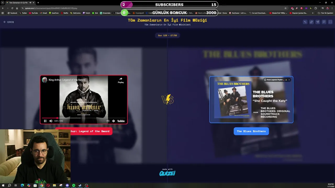This screenshot has width=335, height=188.
Task: Mute the King Arthur video volume
Action: (x=51, y=121)
